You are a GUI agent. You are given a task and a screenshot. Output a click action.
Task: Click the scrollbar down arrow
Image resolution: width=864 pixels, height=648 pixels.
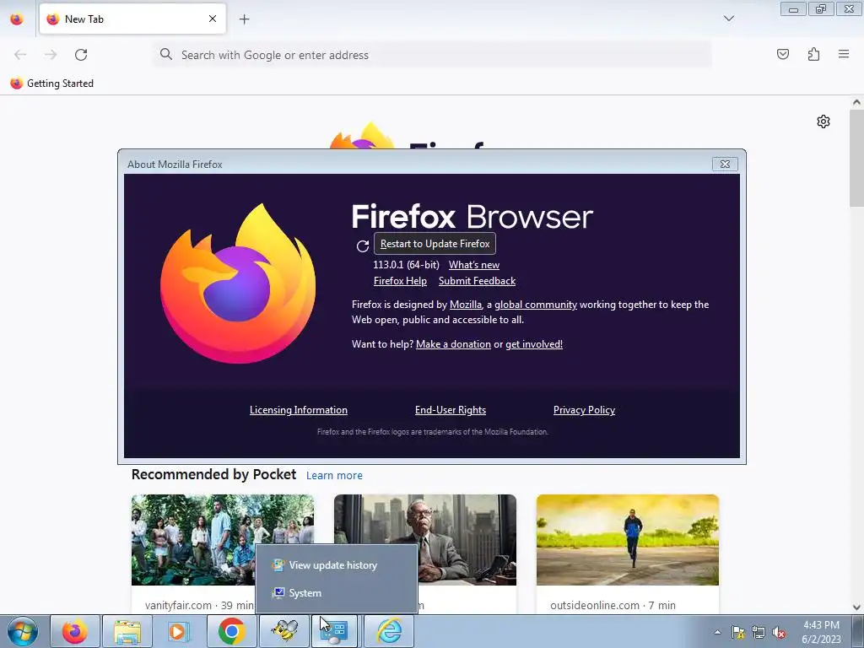click(x=856, y=607)
